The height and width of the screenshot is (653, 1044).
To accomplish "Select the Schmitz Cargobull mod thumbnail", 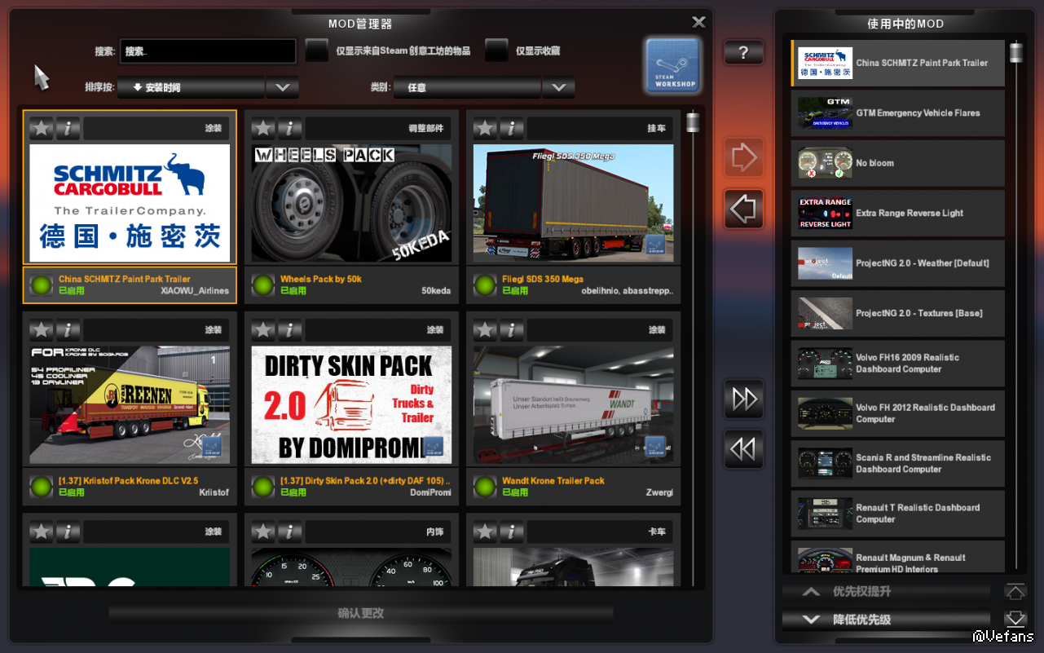I will [130, 203].
